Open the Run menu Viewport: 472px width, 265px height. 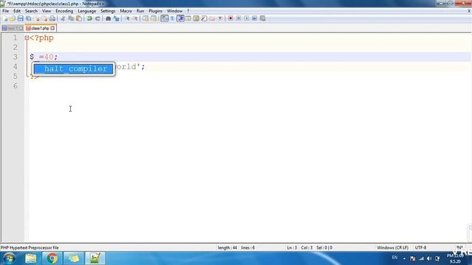coord(140,11)
